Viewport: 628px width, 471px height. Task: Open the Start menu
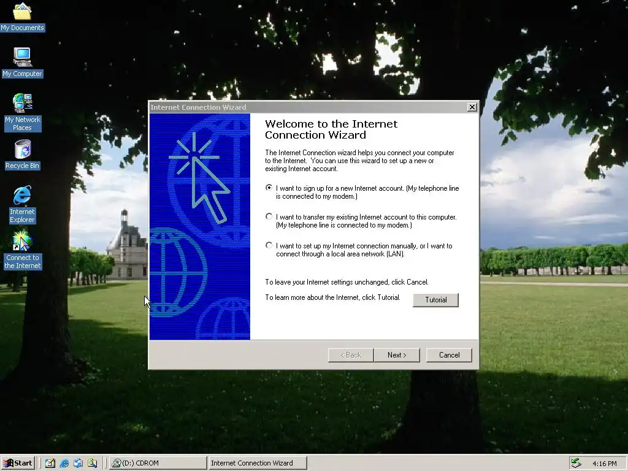click(18, 463)
